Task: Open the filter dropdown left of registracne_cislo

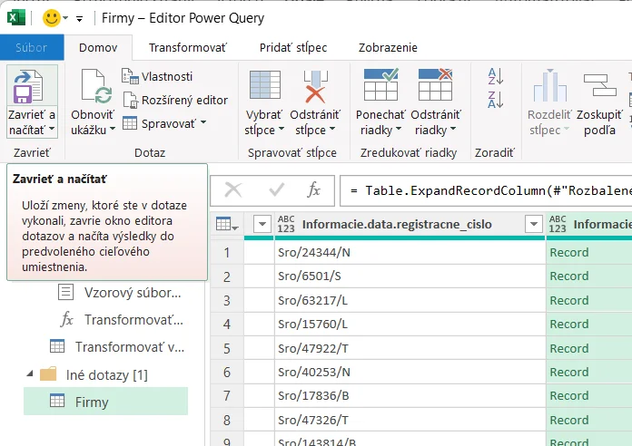Action: coord(262,224)
